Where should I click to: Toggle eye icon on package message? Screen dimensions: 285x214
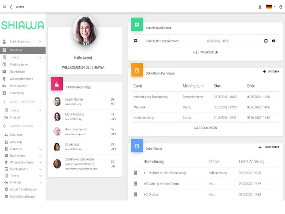point(274,41)
